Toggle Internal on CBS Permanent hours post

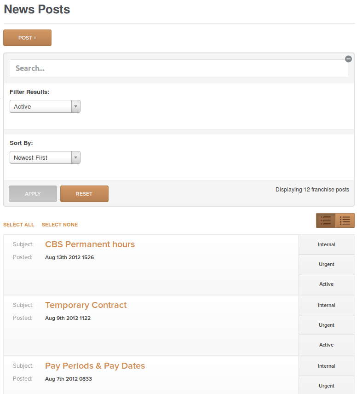(x=326, y=244)
